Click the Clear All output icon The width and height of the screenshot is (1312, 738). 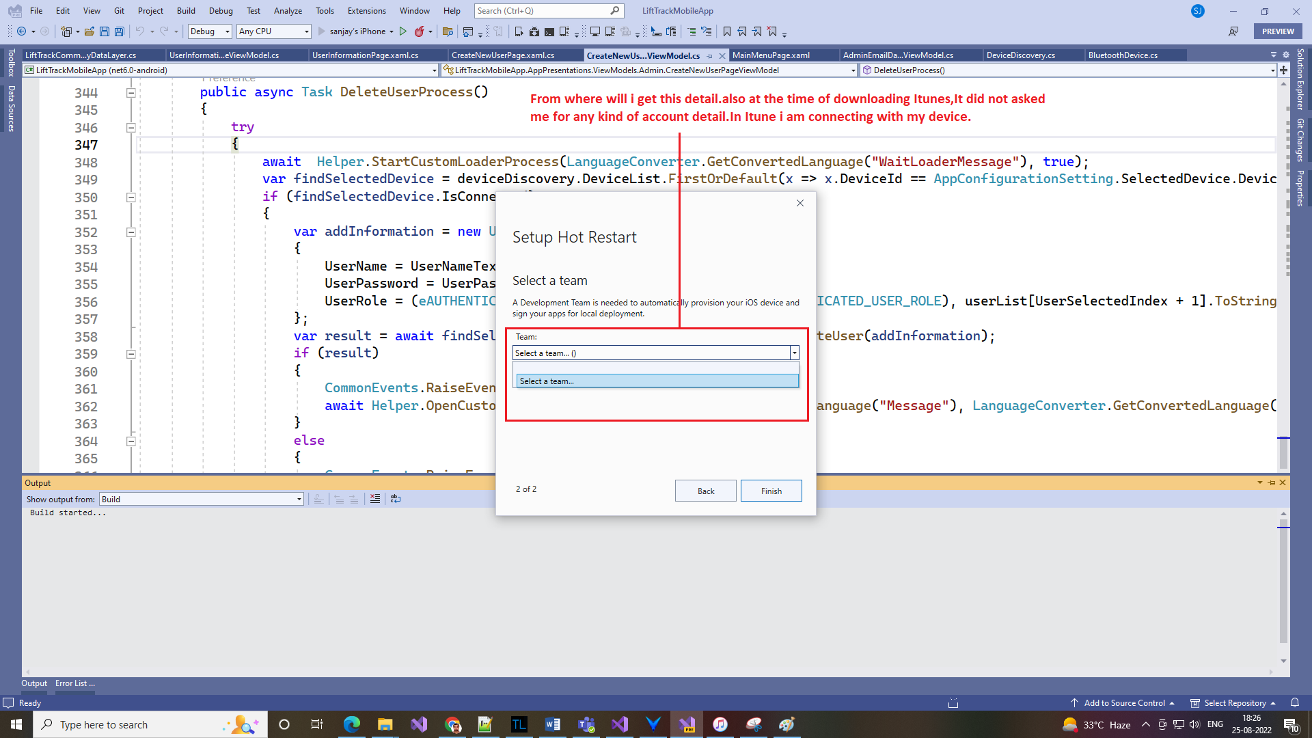[x=375, y=499]
